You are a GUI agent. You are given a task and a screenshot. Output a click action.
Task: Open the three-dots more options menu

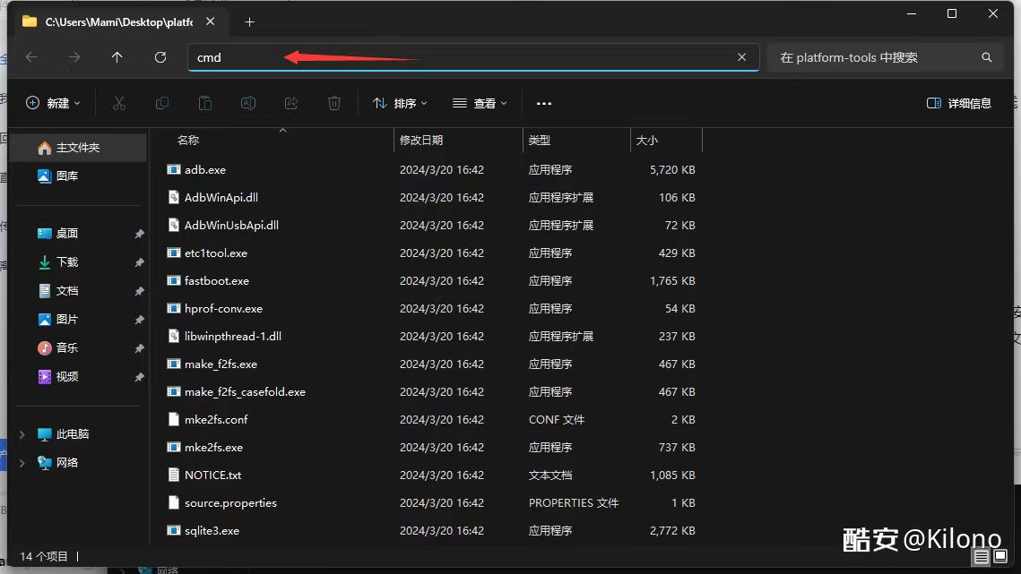(x=544, y=103)
